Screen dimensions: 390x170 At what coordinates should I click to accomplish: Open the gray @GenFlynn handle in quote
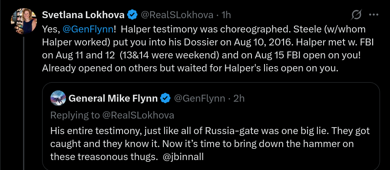pos(199,98)
